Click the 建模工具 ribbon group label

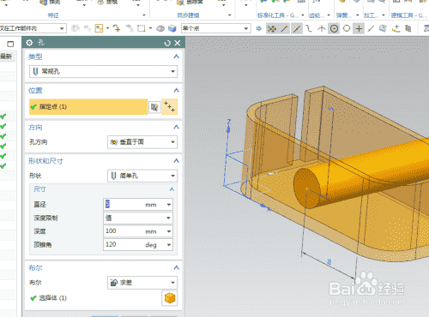408,15
